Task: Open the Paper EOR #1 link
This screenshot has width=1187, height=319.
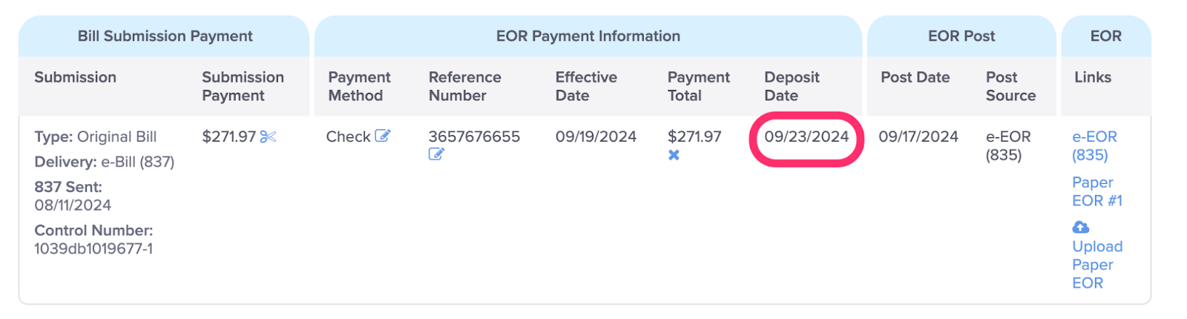Action: [1097, 191]
